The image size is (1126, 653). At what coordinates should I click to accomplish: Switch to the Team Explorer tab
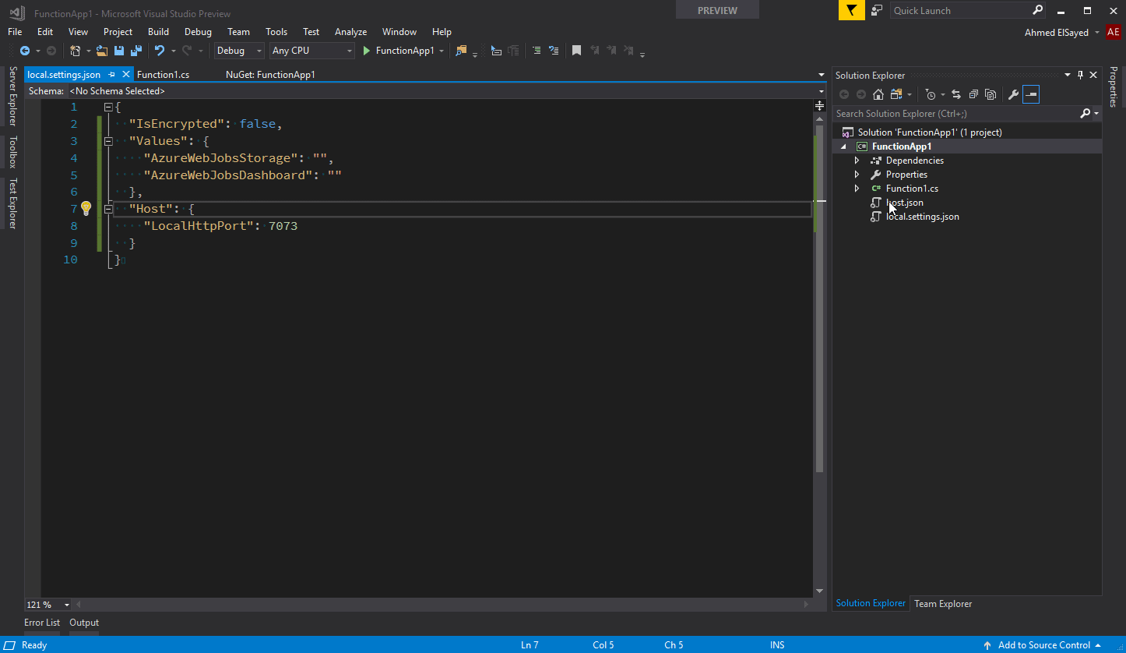943,604
